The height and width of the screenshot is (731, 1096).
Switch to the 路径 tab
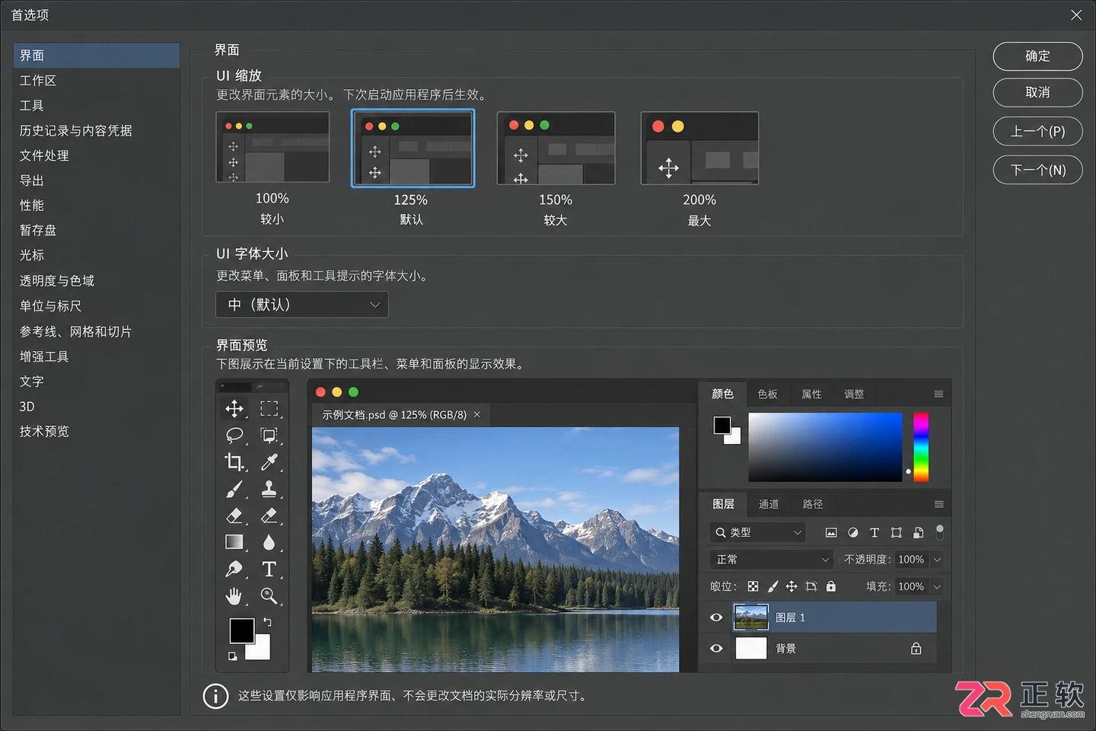813,504
